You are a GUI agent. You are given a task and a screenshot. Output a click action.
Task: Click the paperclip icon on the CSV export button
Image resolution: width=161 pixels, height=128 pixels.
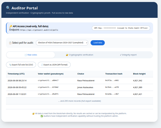[x=10, y=65]
